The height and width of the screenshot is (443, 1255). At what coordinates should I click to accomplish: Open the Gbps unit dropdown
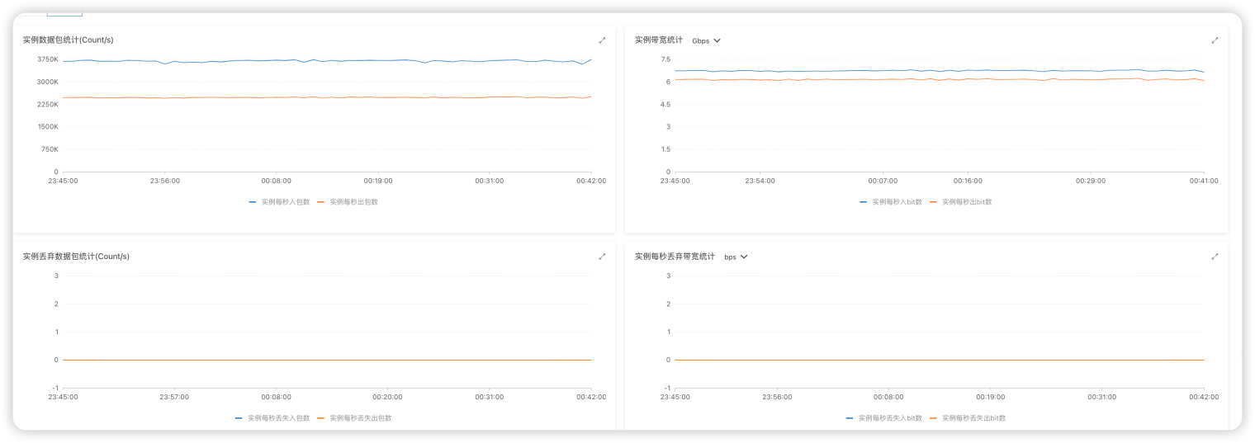(x=706, y=40)
